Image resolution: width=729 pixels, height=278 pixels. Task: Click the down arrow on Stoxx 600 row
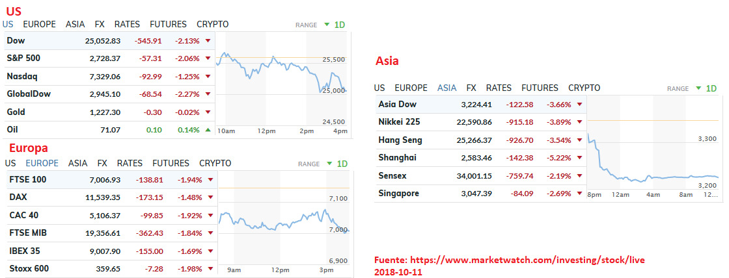click(210, 269)
